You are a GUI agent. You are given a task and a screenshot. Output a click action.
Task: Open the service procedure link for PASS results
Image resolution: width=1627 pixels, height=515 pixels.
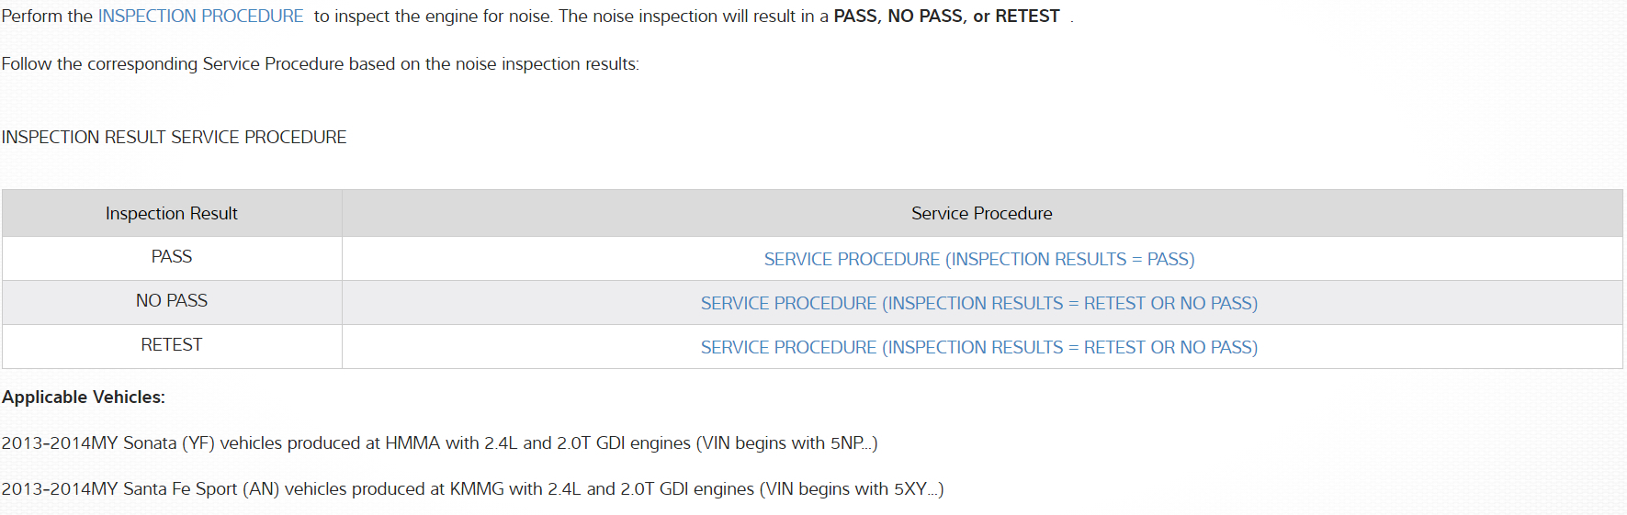pyautogui.click(x=978, y=260)
